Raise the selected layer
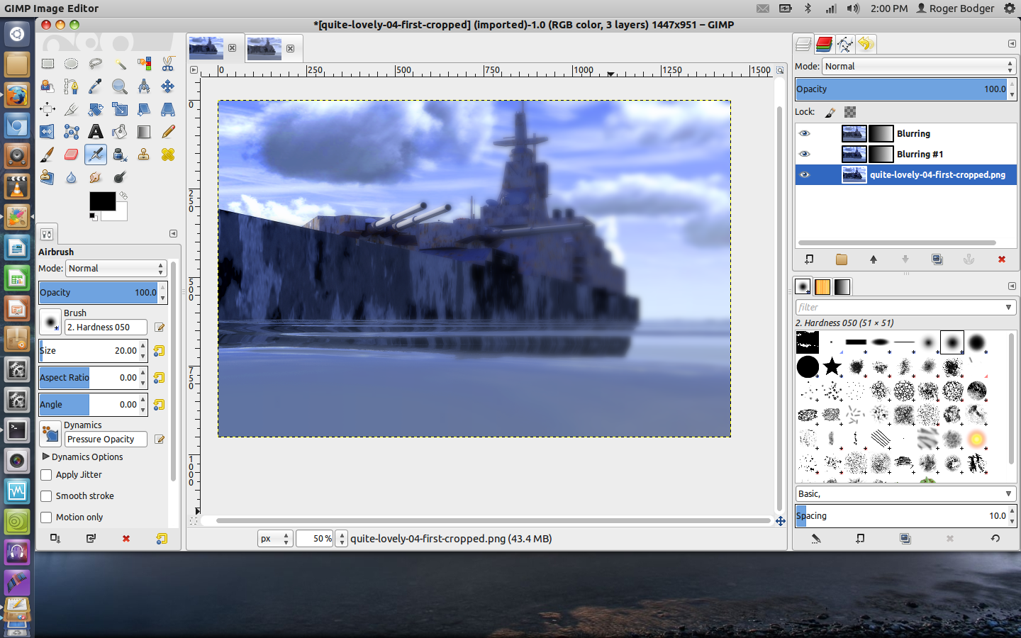Screen dimensions: 1021x638 (x=874, y=259)
